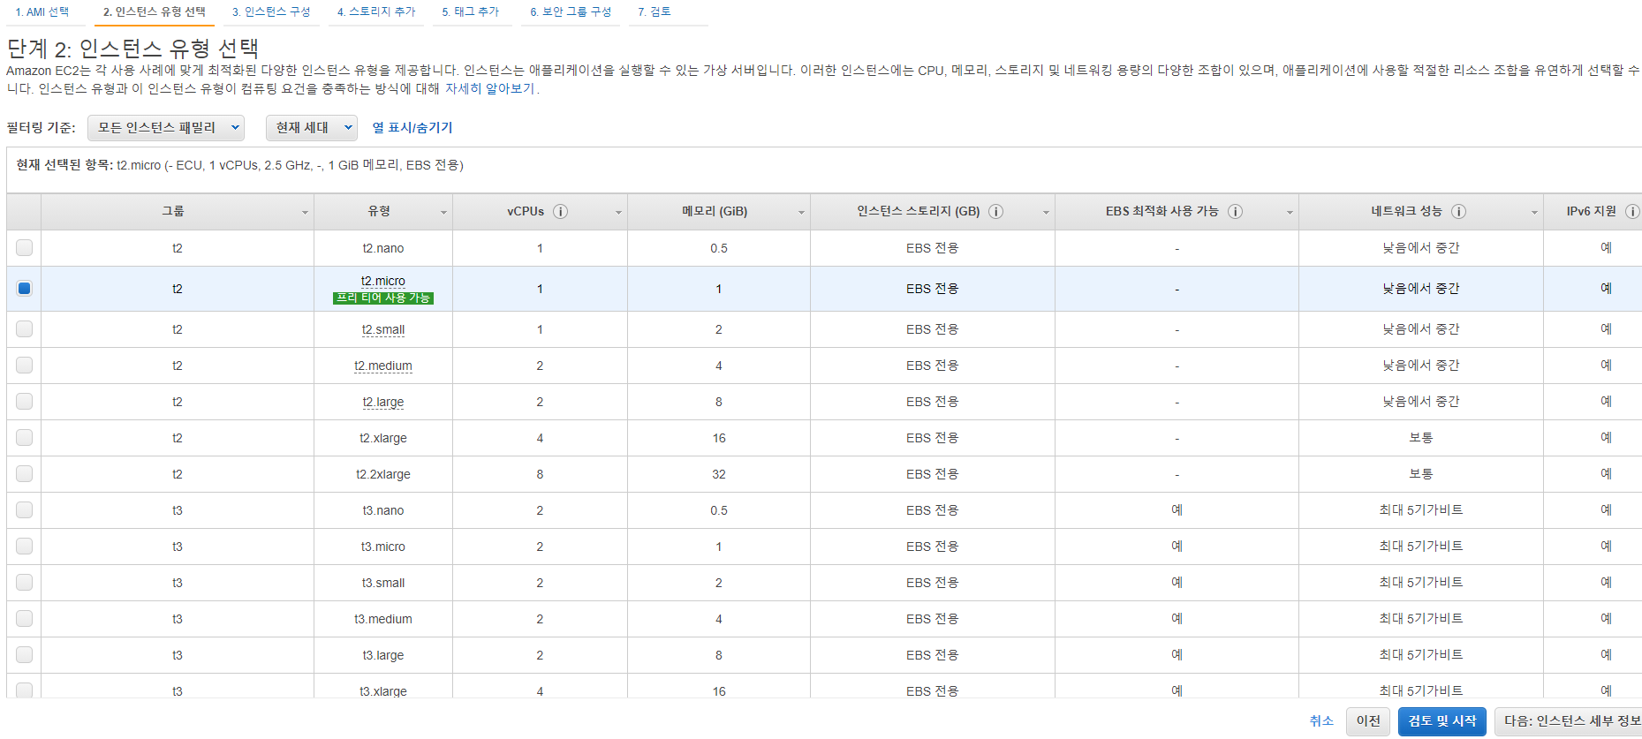Click the 자세히 알아보기 link
The height and width of the screenshot is (739, 1642).
(x=489, y=88)
